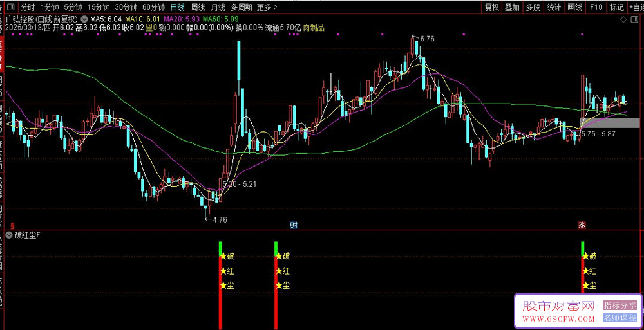The width and height of the screenshot is (644, 330).
Task: Click the 流通5.70亿 value
Action: click(283, 28)
